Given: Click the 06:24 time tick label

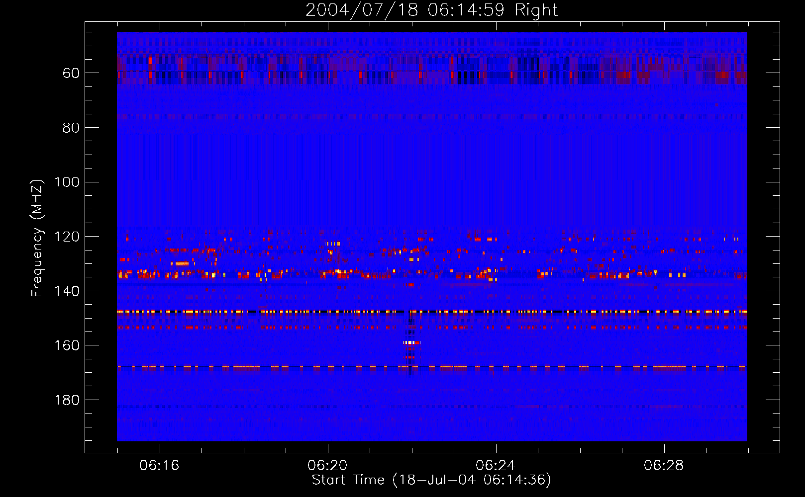Looking at the screenshot, I should [x=496, y=466].
